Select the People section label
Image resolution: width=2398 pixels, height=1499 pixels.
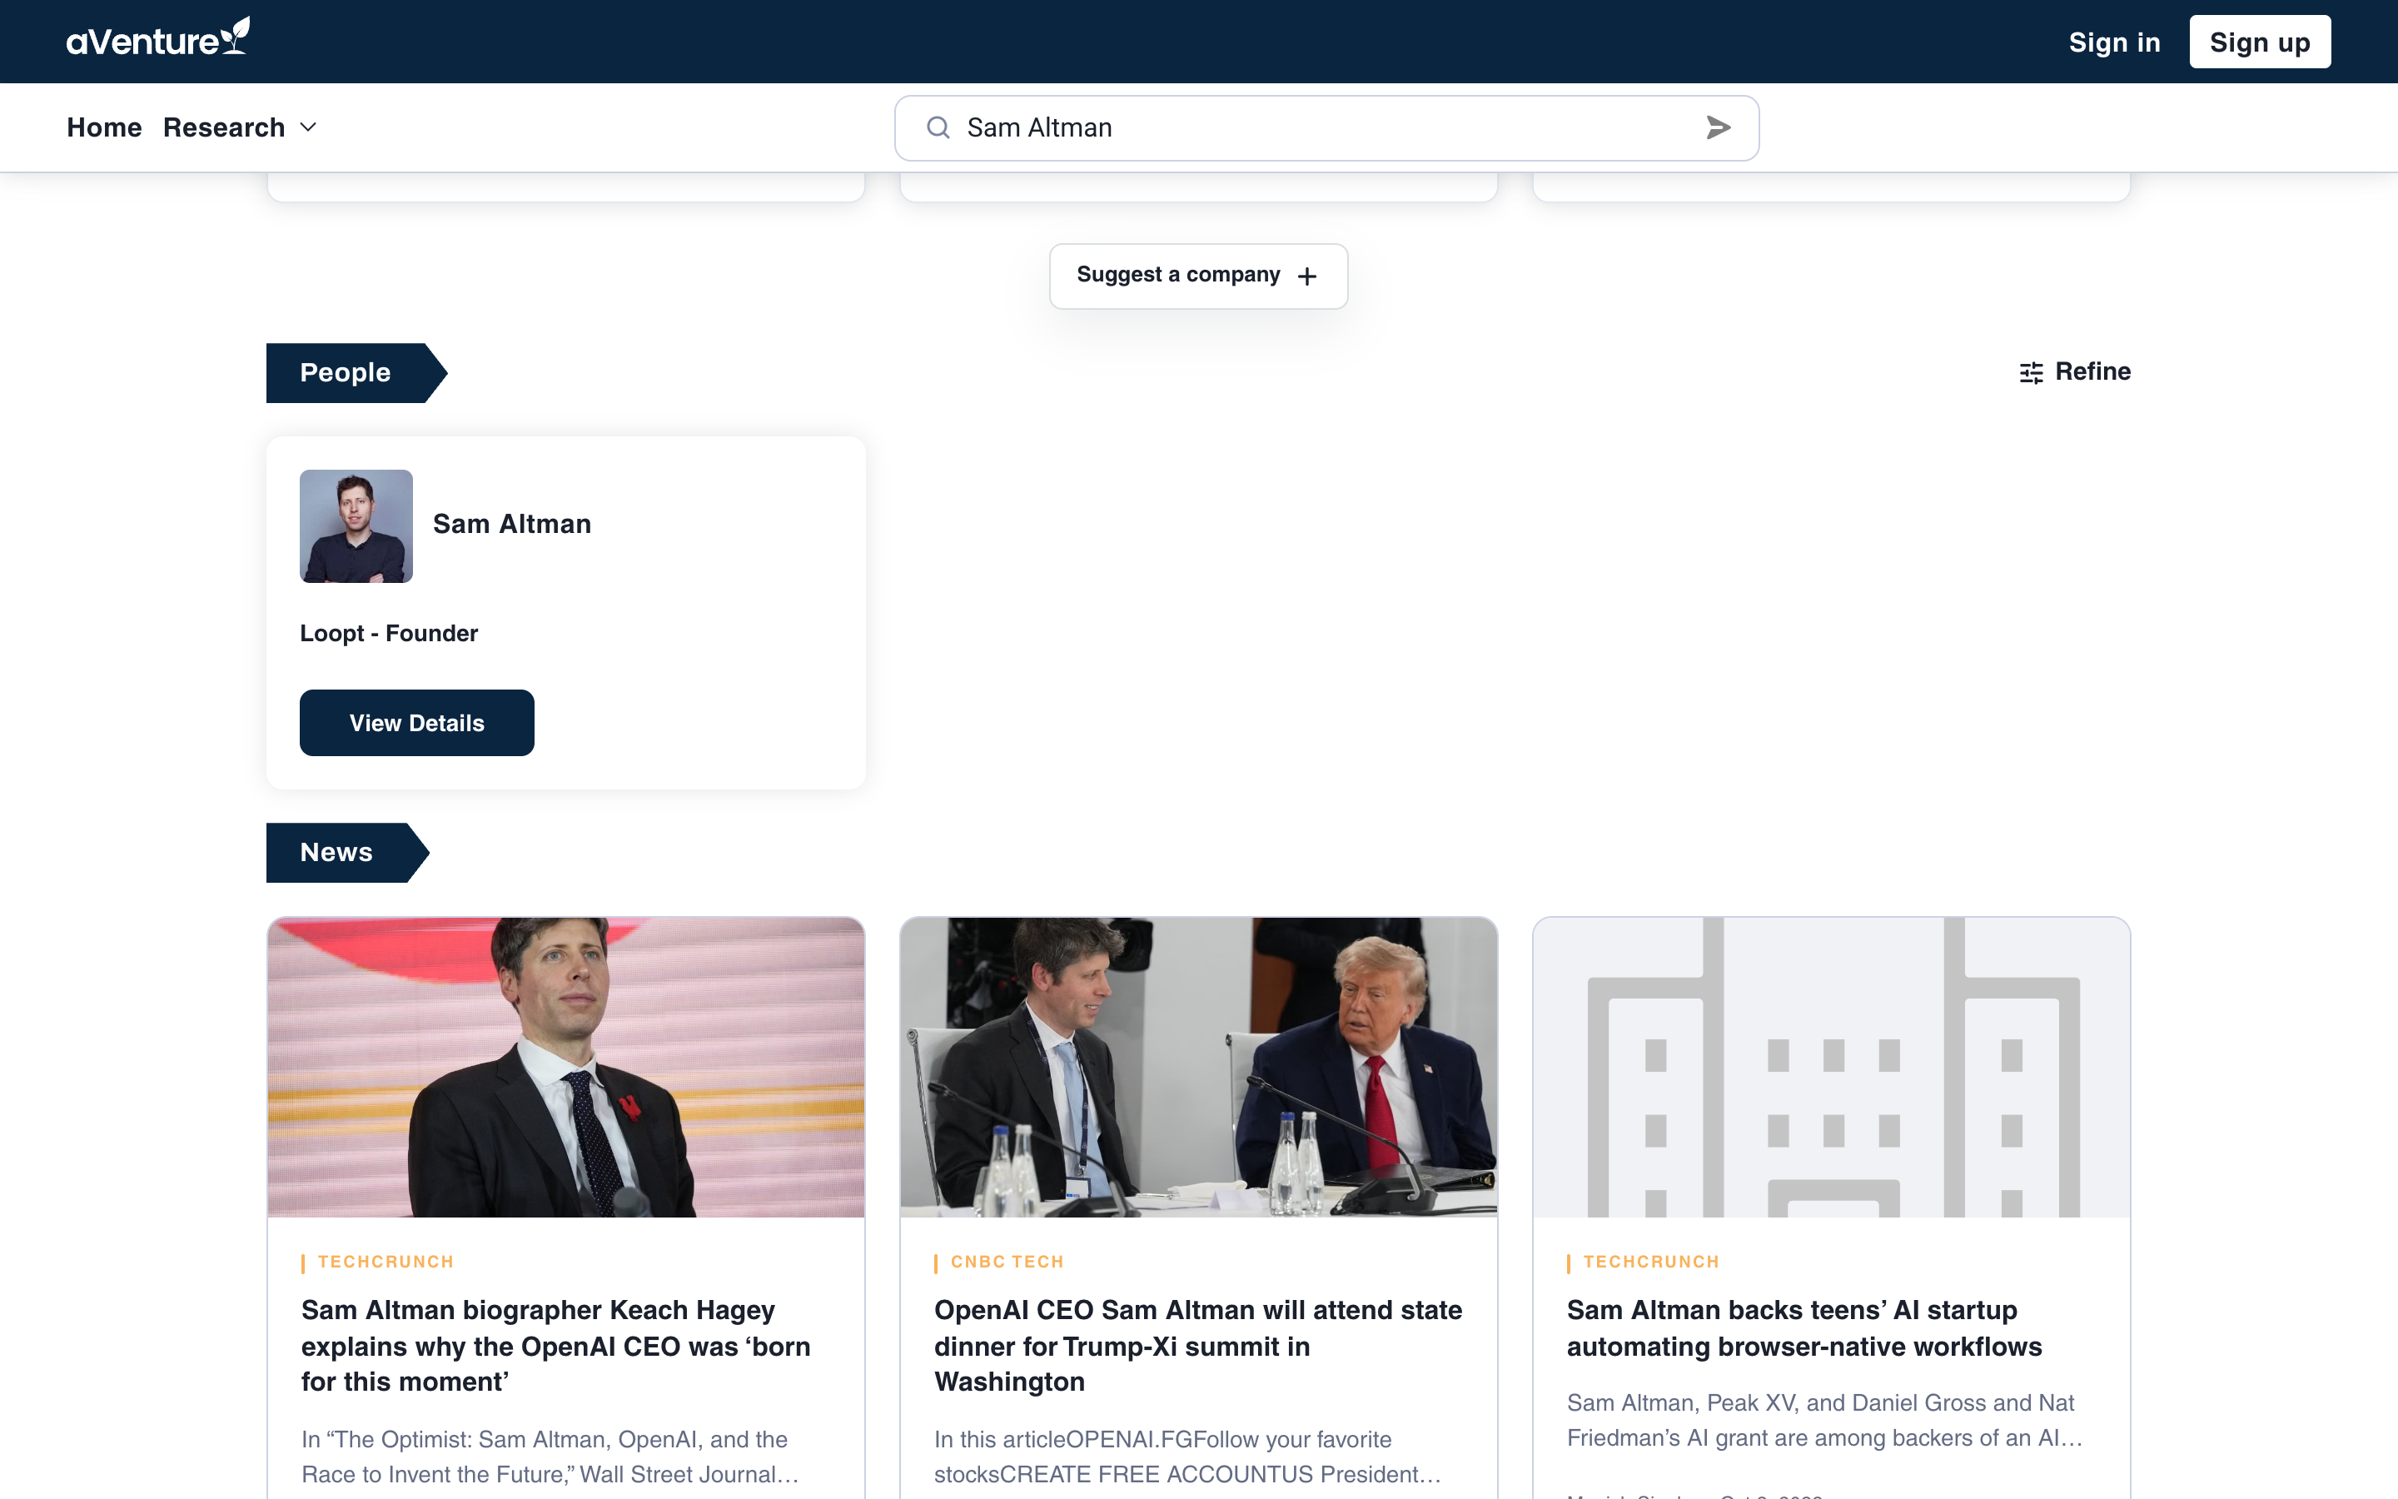tap(356, 373)
